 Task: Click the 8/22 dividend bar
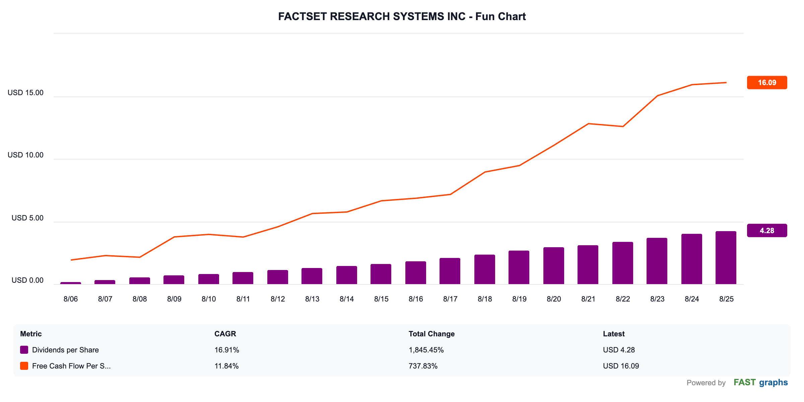tap(623, 263)
